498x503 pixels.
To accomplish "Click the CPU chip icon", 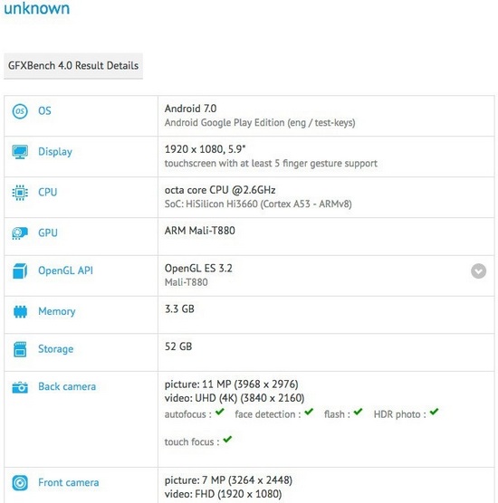I will 20,193.
